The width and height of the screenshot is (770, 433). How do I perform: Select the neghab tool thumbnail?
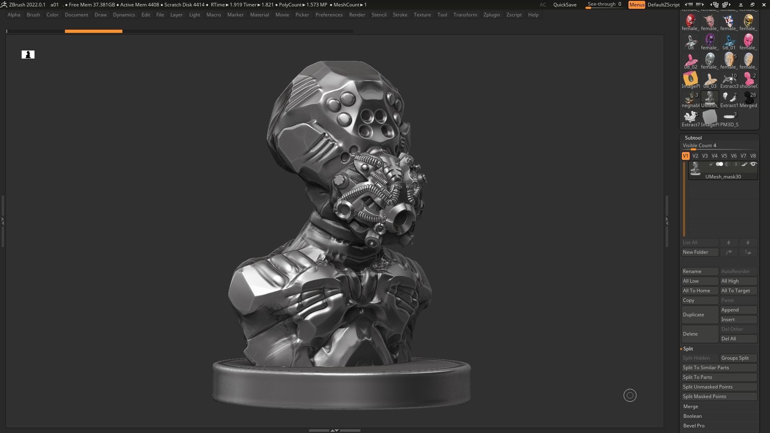pyautogui.click(x=691, y=99)
